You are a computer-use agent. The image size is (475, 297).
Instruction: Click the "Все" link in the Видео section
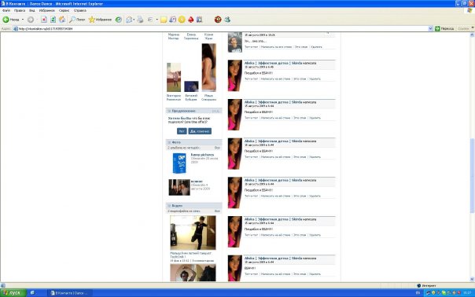[217, 211]
